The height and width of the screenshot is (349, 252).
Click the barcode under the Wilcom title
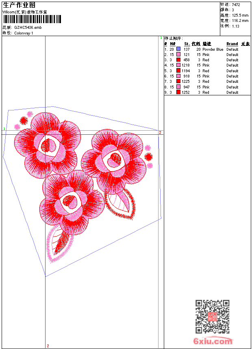pyautogui.click(x=32, y=19)
